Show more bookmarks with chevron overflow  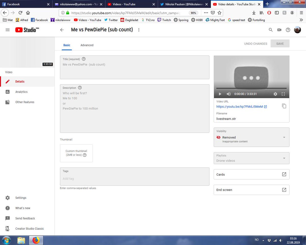[301, 20]
